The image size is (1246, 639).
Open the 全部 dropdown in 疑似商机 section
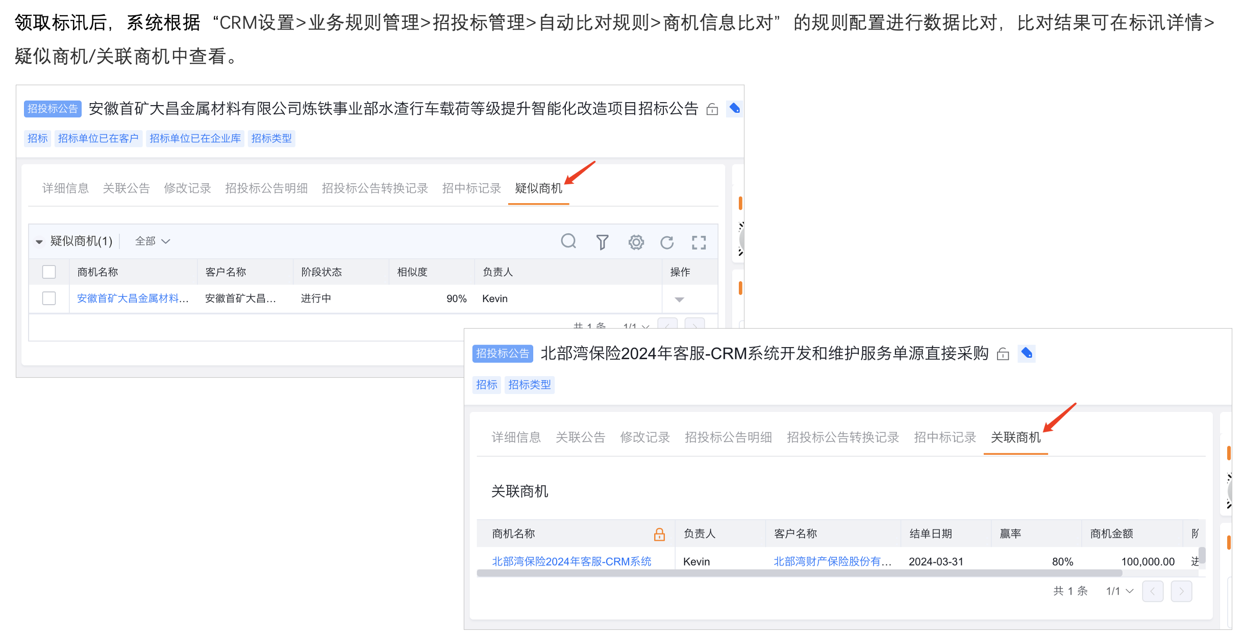tap(152, 241)
